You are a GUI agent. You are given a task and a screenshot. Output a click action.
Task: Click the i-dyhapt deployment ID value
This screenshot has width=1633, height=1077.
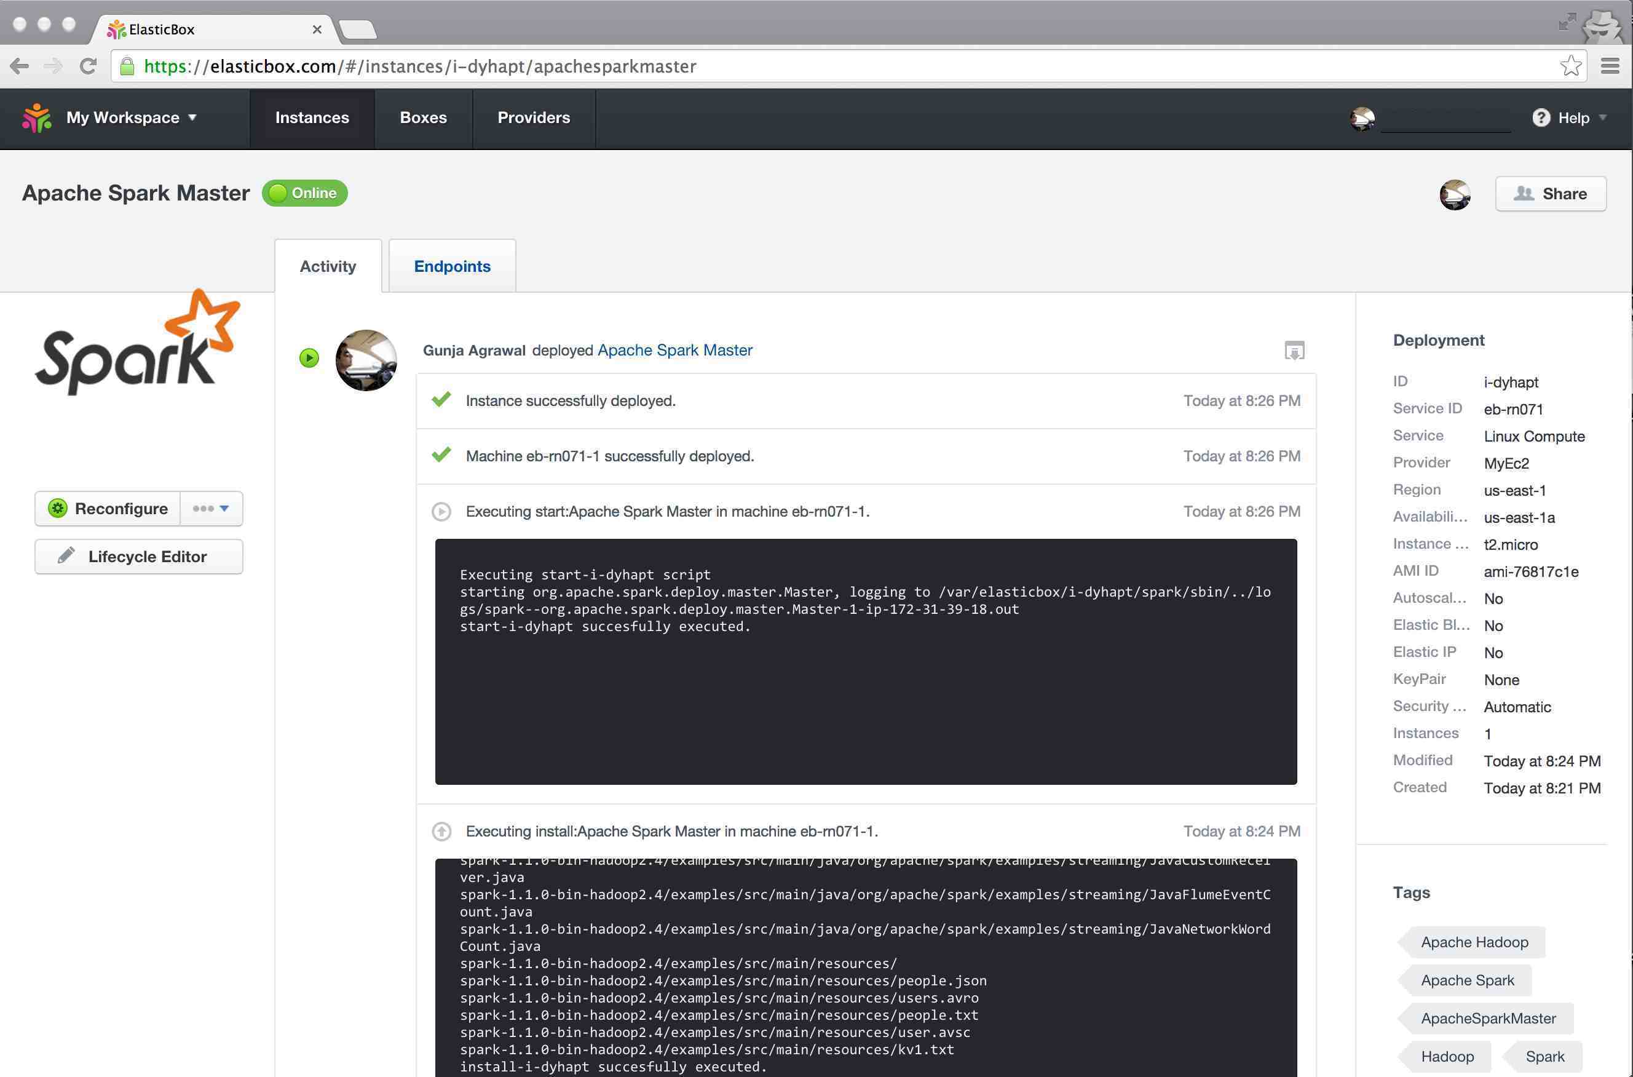pyautogui.click(x=1511, y=383)
